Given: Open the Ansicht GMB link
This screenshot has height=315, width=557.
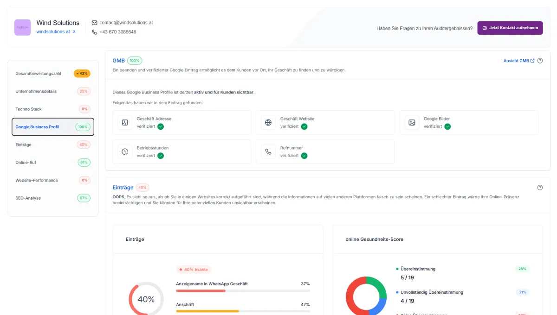Looking at the screenshot, I should [x=519, y=61].
